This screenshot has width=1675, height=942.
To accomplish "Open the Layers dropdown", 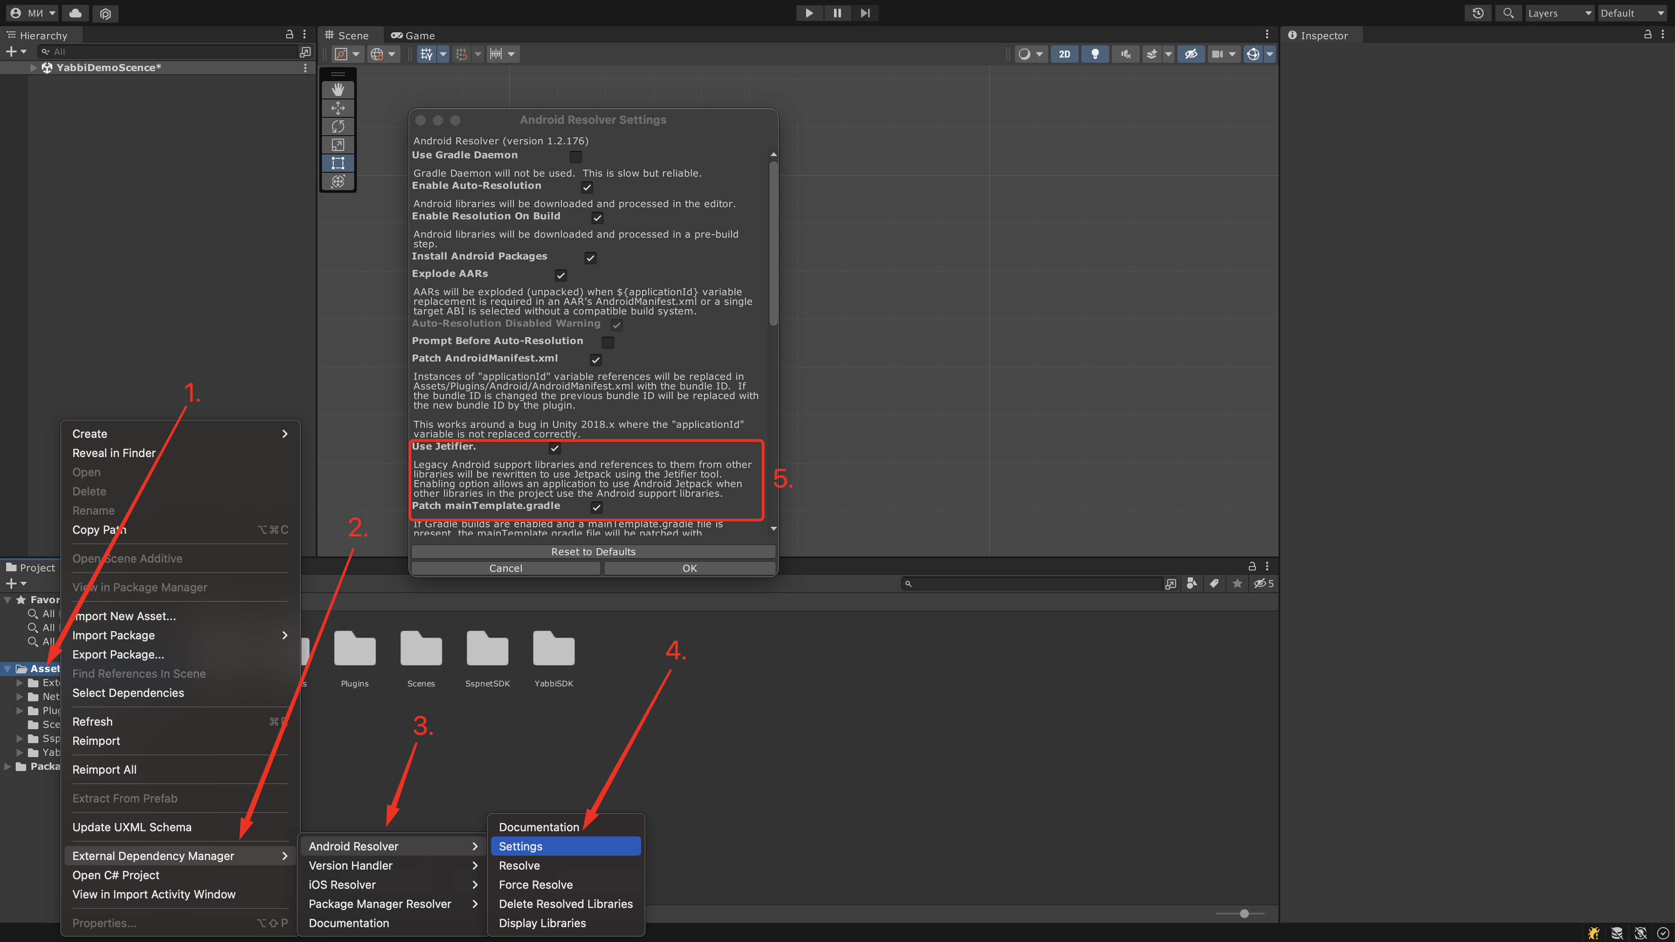I will coord(1559,13).
